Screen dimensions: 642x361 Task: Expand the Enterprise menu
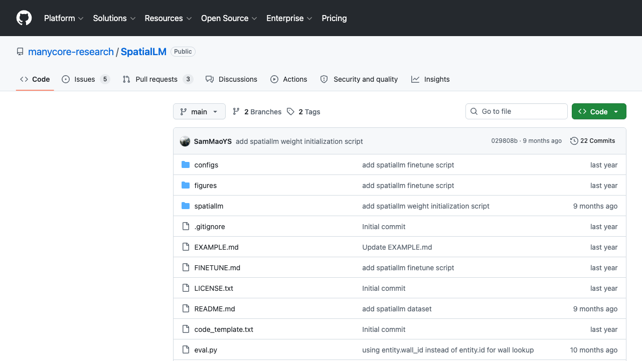[289, 18]
